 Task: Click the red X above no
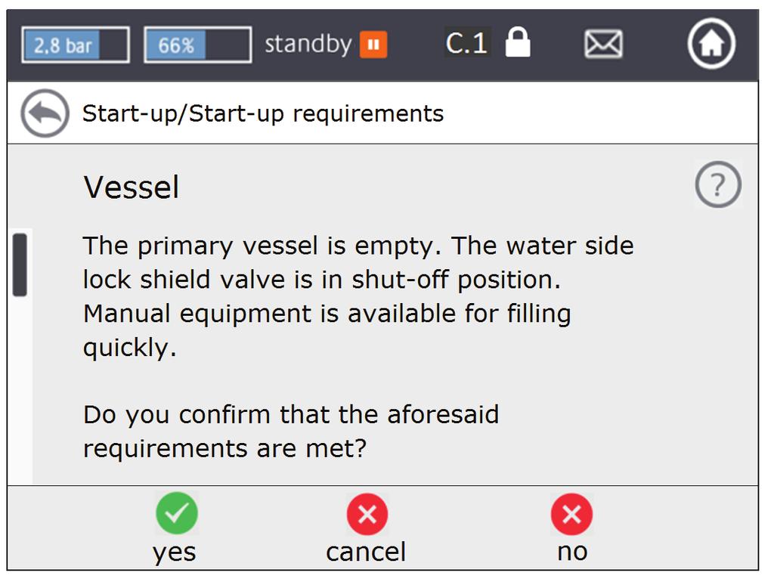(x=571, y=514)
